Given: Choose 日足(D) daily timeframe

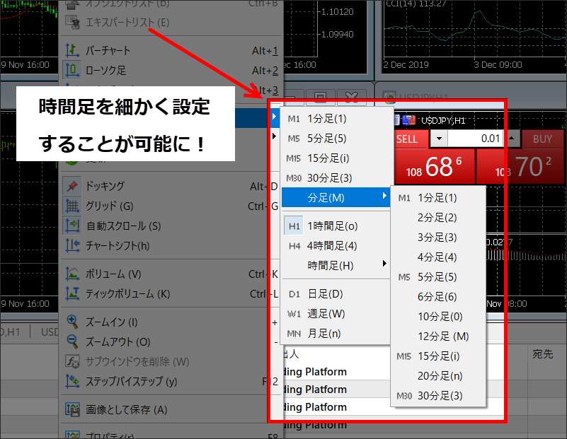Looking at the screenshot, I should point(324,294).
